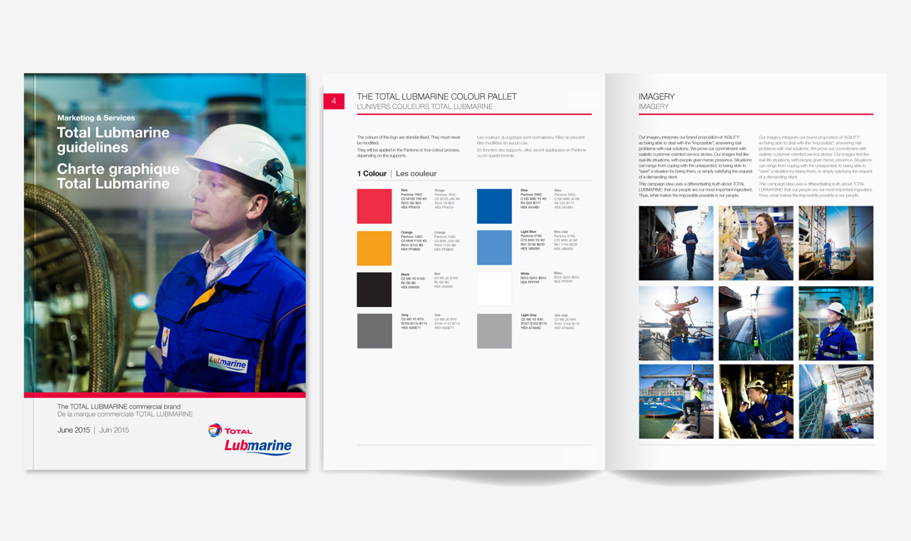Click the bold 'Black' colour name
911x541 pixels.
pyautogui.click(x=405, y=275)
